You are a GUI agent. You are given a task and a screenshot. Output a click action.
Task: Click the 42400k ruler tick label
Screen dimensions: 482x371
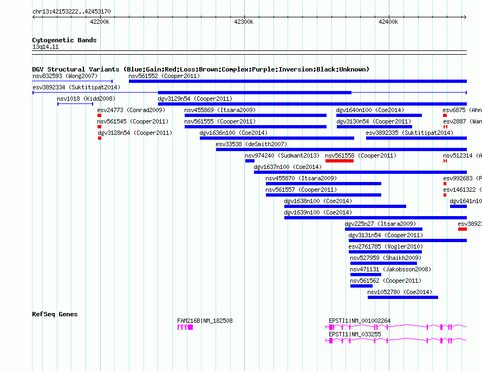[x=388, y=22]
